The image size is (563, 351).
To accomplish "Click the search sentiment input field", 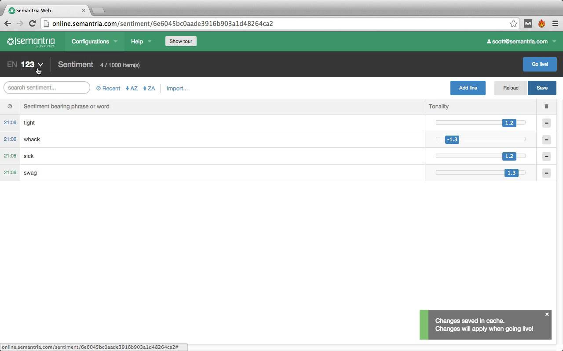I will click(x=46, y=87).
